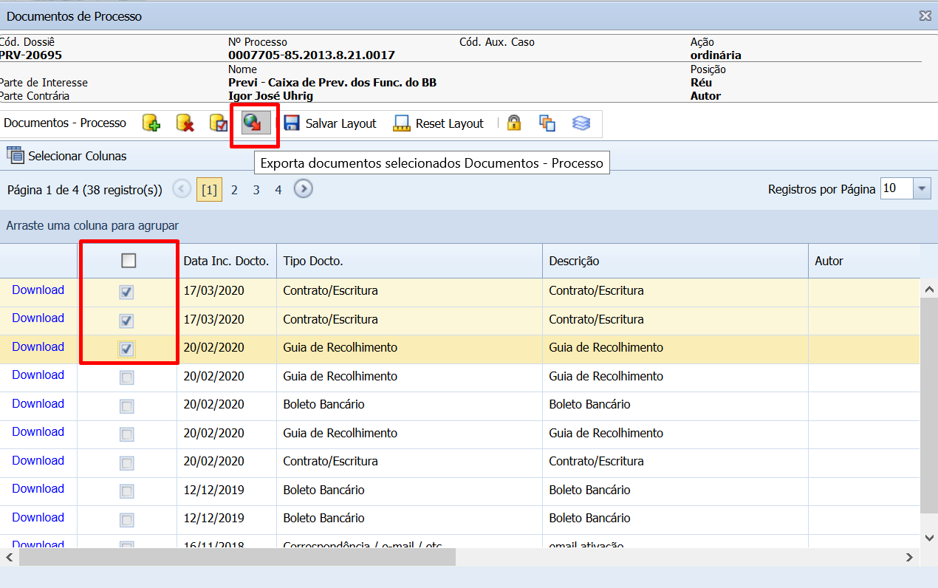
Task: Click the vertical scrollbar down arrow
Action: (929, 537)
